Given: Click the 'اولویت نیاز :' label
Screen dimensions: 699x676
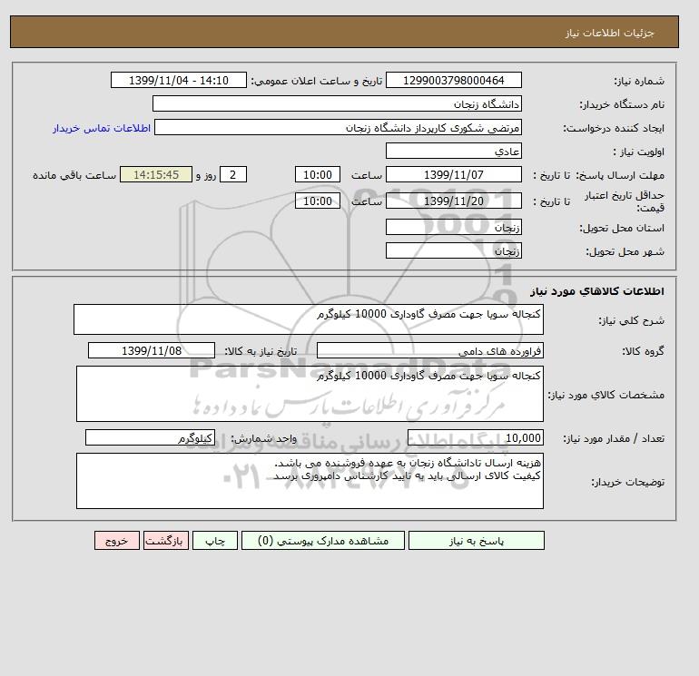Looking at the screenshot, I should coord(639,152).
